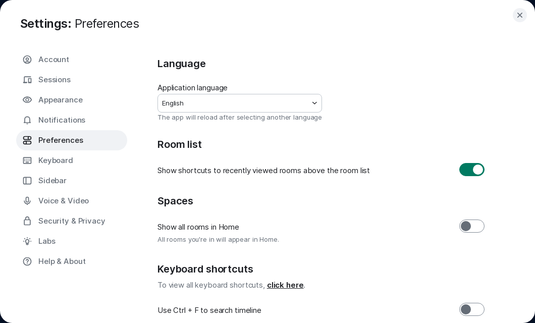Click the Voice & Video microphone icon
The width and height of the screenshot is (535, 323).
[x=27, y=201]
